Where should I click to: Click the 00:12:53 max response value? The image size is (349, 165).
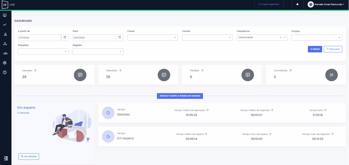pyautogui.click(x=318, y=139)
